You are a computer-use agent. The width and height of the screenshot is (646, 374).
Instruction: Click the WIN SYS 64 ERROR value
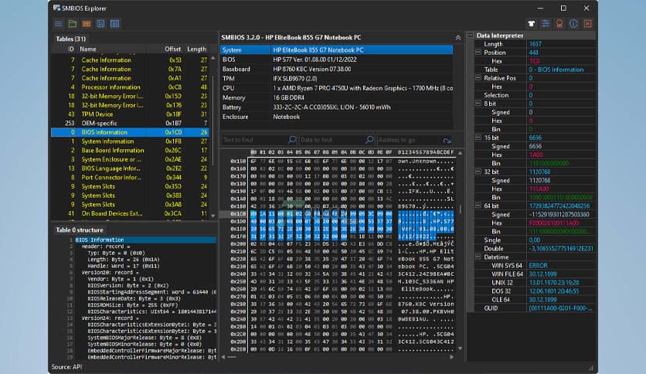[538, 265]
